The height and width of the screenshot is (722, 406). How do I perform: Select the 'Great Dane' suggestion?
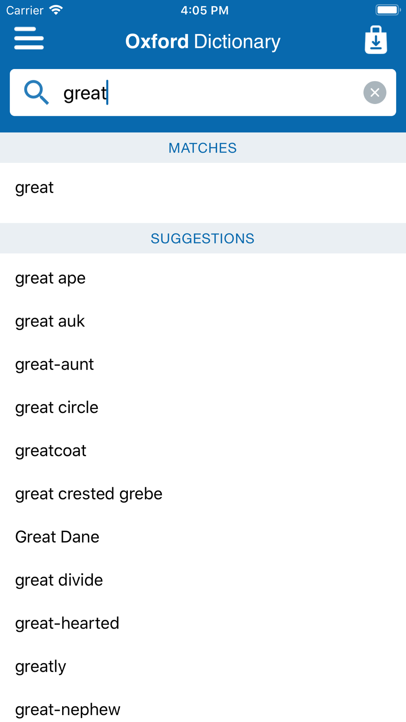(x=203, y=537)
